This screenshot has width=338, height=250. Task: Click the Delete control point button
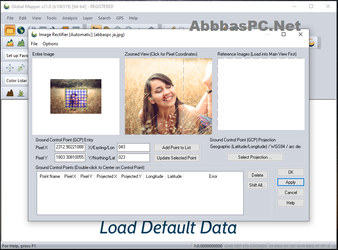258,175
